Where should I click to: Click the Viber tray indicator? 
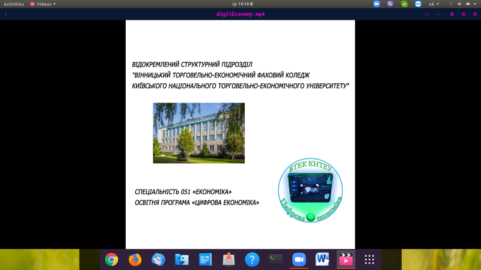coord(390,4)
